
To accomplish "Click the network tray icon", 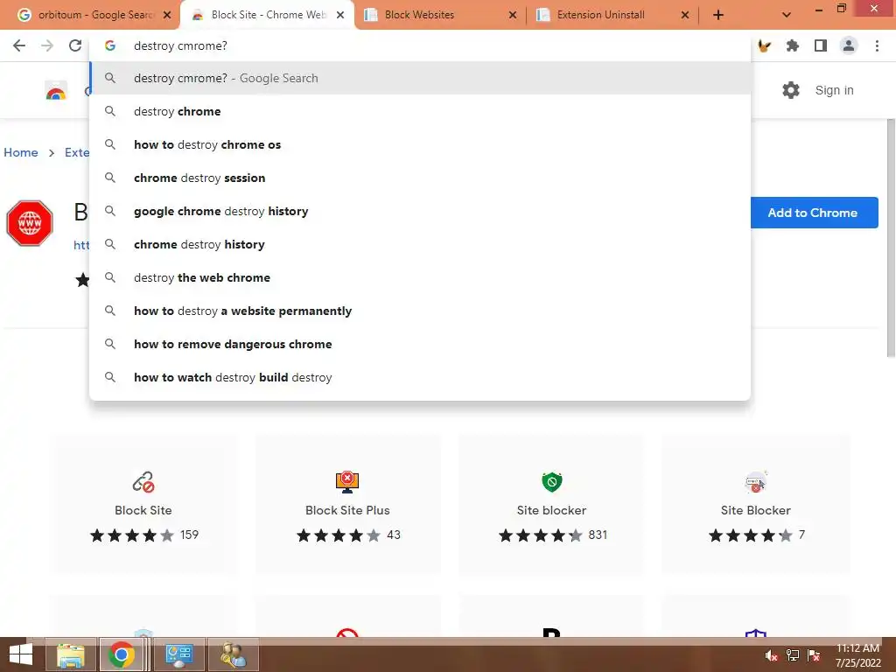I will (793, 655).
